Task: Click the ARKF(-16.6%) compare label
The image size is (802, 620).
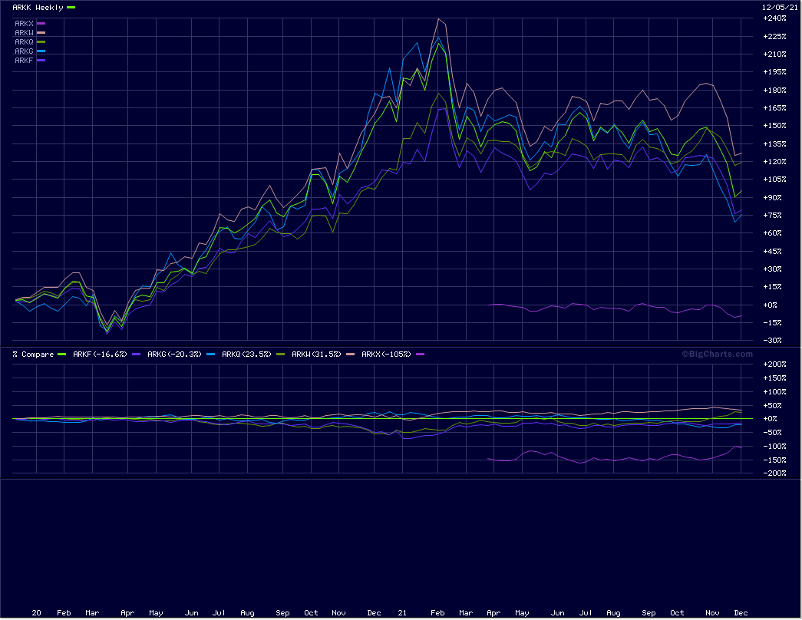Action: tap(100, 355)
